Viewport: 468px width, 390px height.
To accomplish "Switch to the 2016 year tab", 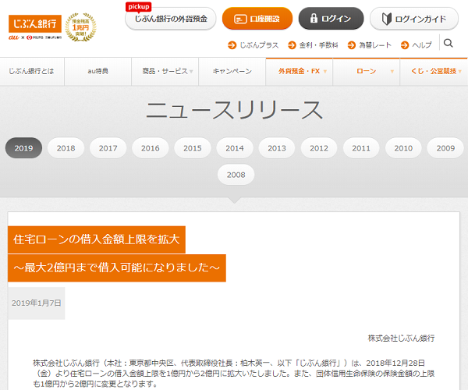I will (x=151, y=148).
